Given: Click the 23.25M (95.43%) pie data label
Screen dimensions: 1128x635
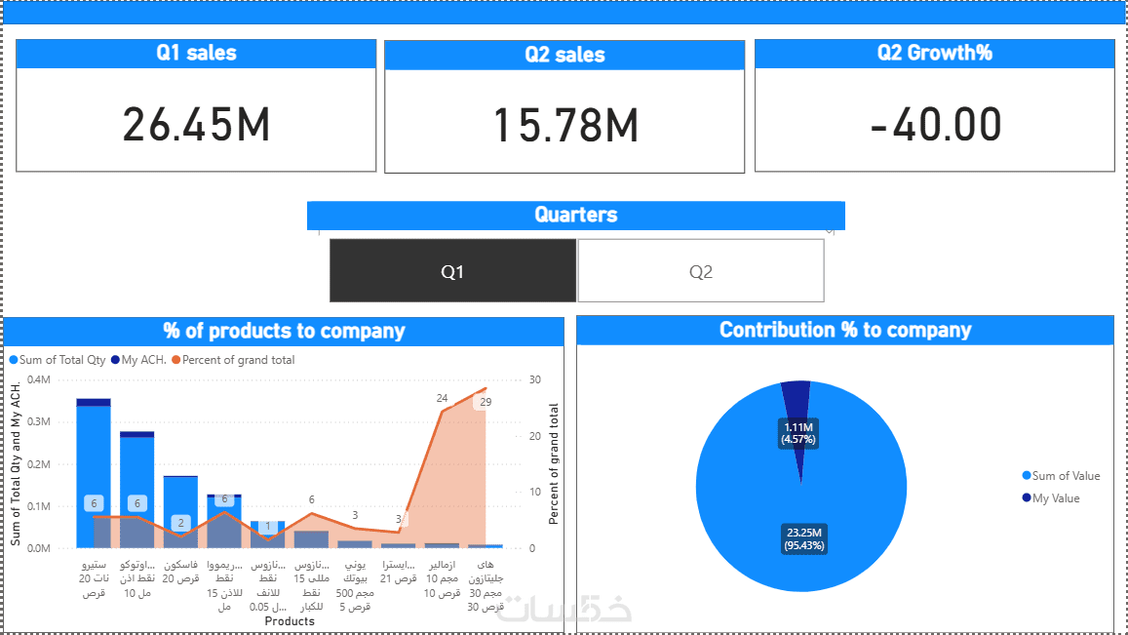Looking at the screenshot, I should pos(804,538).
